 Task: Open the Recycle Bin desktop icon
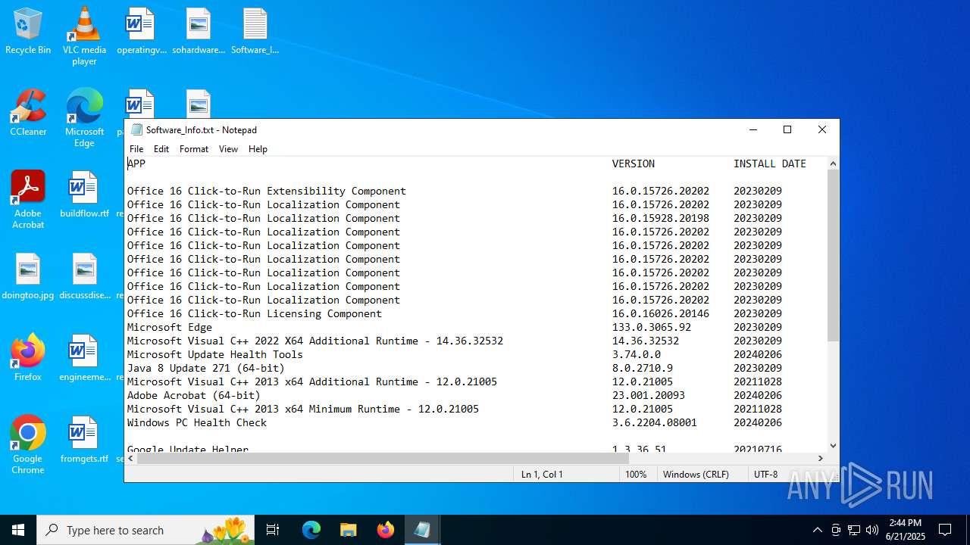28,32
